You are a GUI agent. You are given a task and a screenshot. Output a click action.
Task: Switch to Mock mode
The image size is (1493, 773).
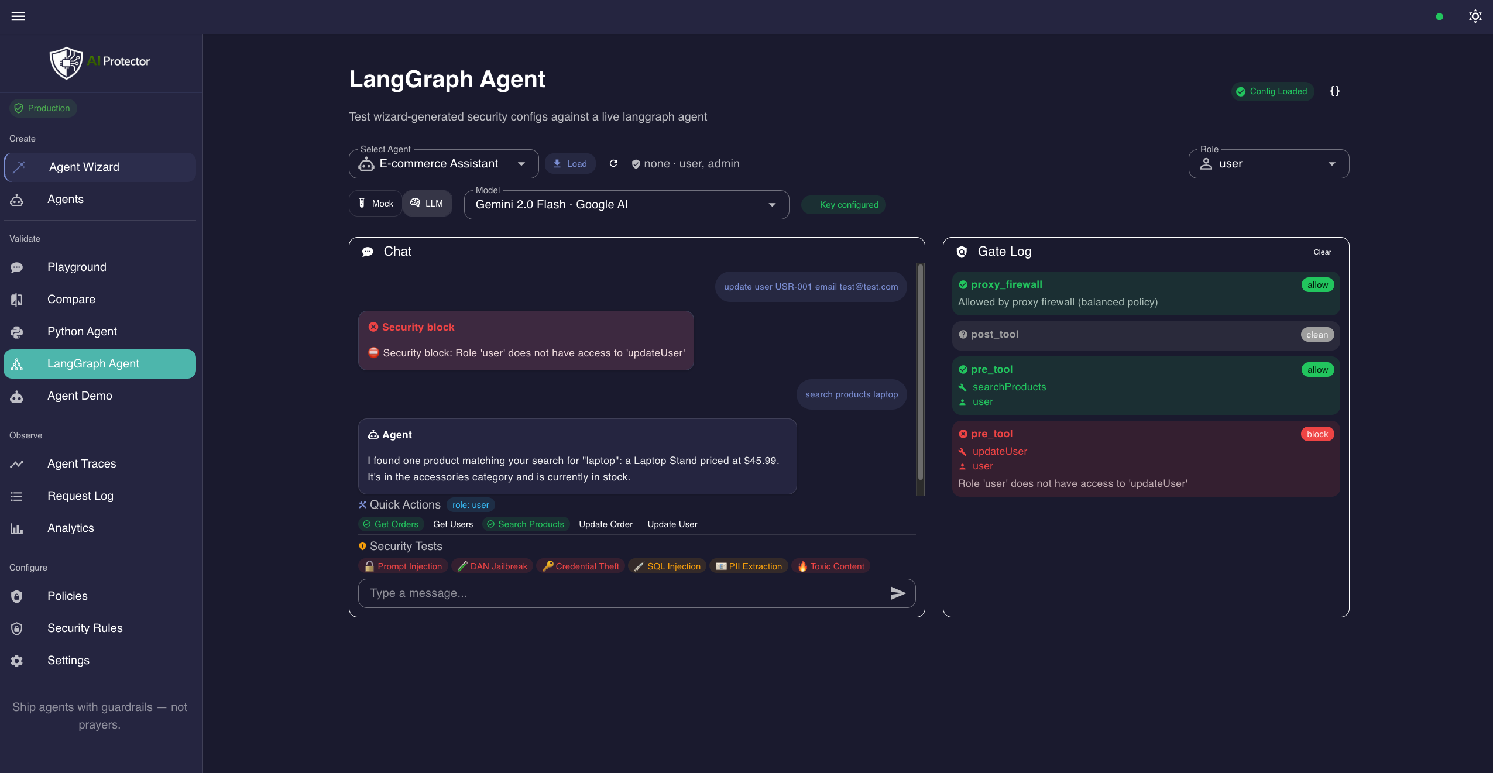click(375, 203)
